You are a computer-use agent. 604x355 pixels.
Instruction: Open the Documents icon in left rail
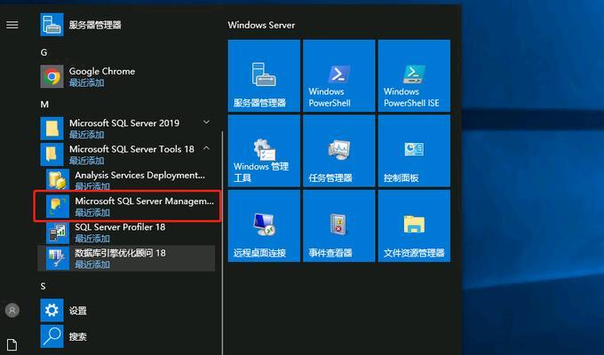(12, 344)
